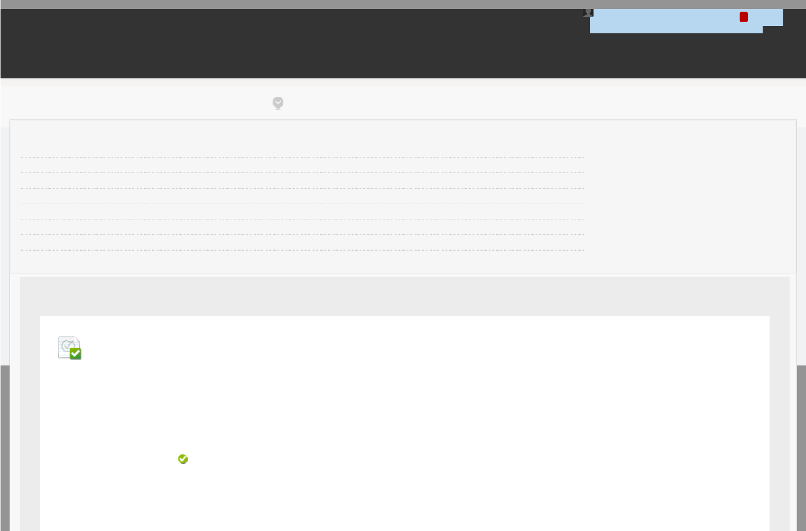The image size is (806, 531).
Task: Click the gray band above the white panel
Action: pos(404,296)
